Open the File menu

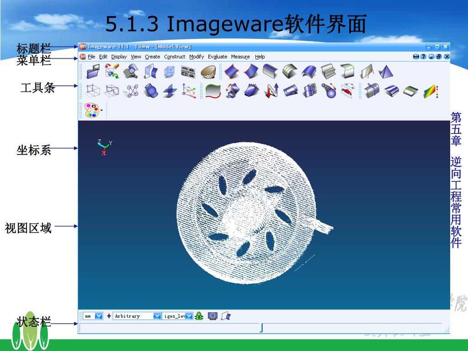pyautogui.click(x=91, y=57)
